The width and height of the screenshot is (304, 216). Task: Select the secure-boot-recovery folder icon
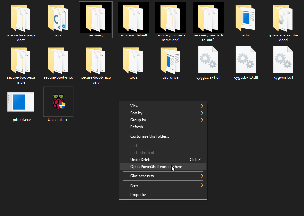pyautogui.click(x=96, y=60)
